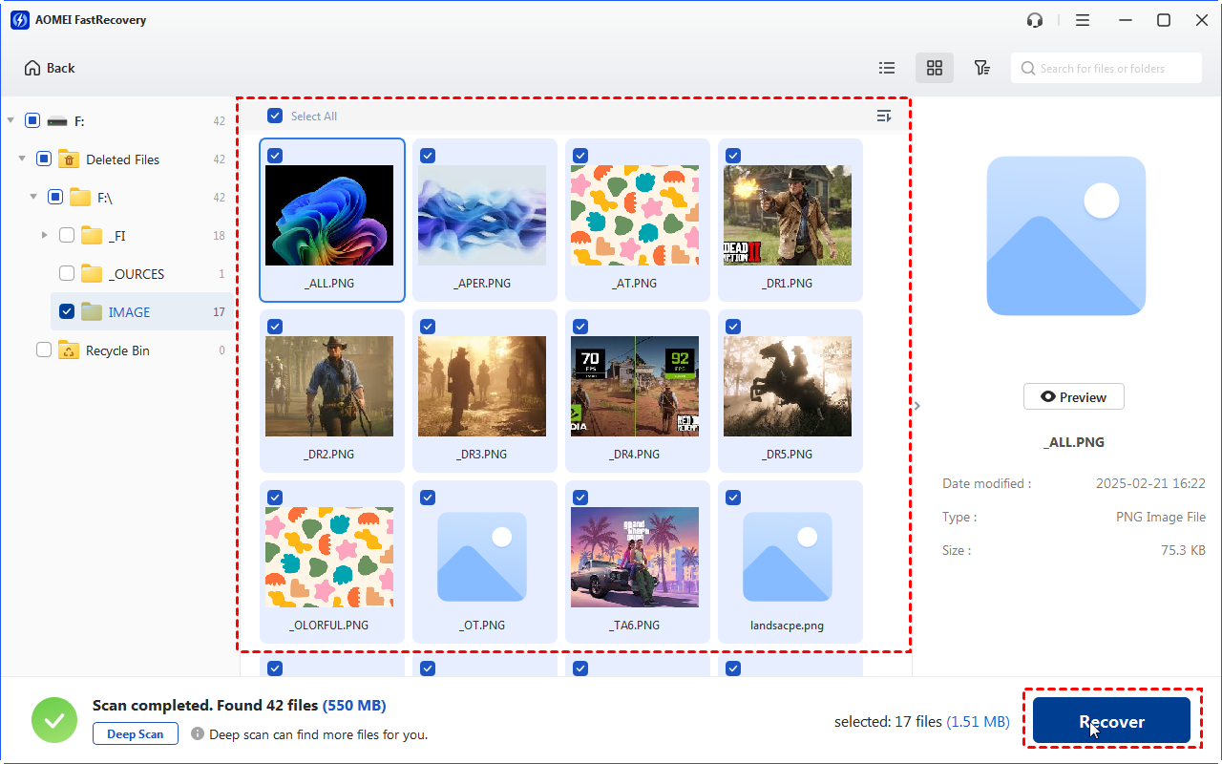
Task: Uncheck the IMAGE folder checkbox
Action: [x=67, y=312]
